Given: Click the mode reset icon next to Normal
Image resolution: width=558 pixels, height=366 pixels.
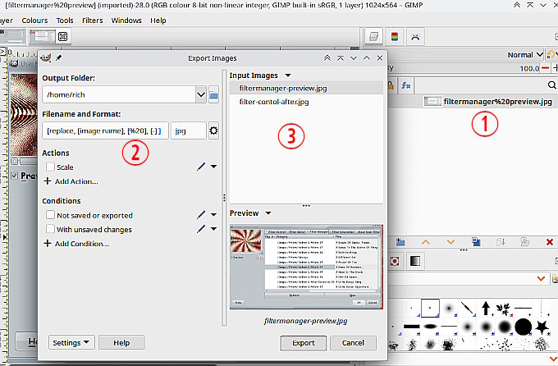Looking at the screenshot, I should pos(551,54).
